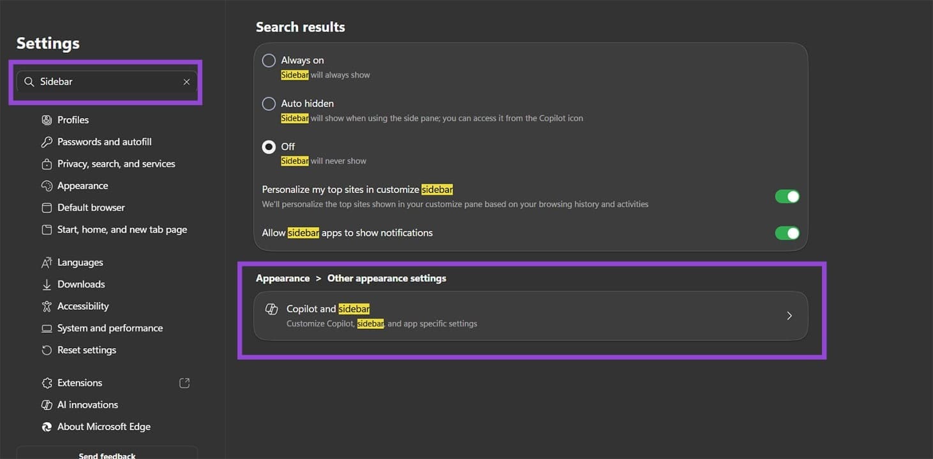Viewport: 933px width, 459px height.
Task: Click the Appearance palette icon
Action: tap(47, 186)
